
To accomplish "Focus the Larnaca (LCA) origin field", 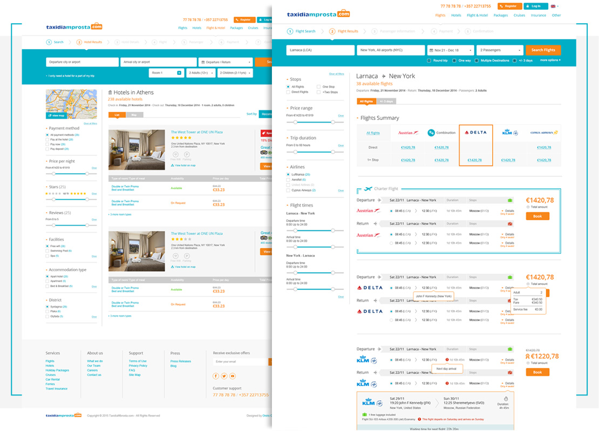I will [320, 50].
